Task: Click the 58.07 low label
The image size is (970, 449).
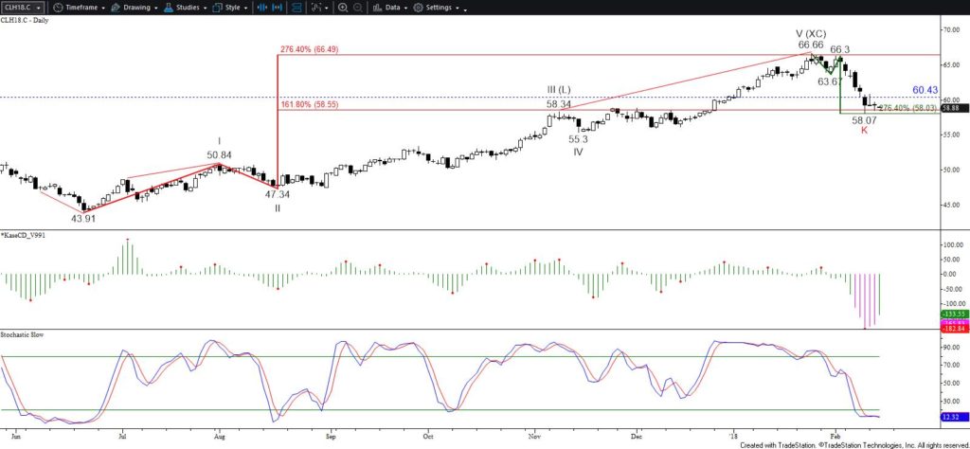Action: 864,120
